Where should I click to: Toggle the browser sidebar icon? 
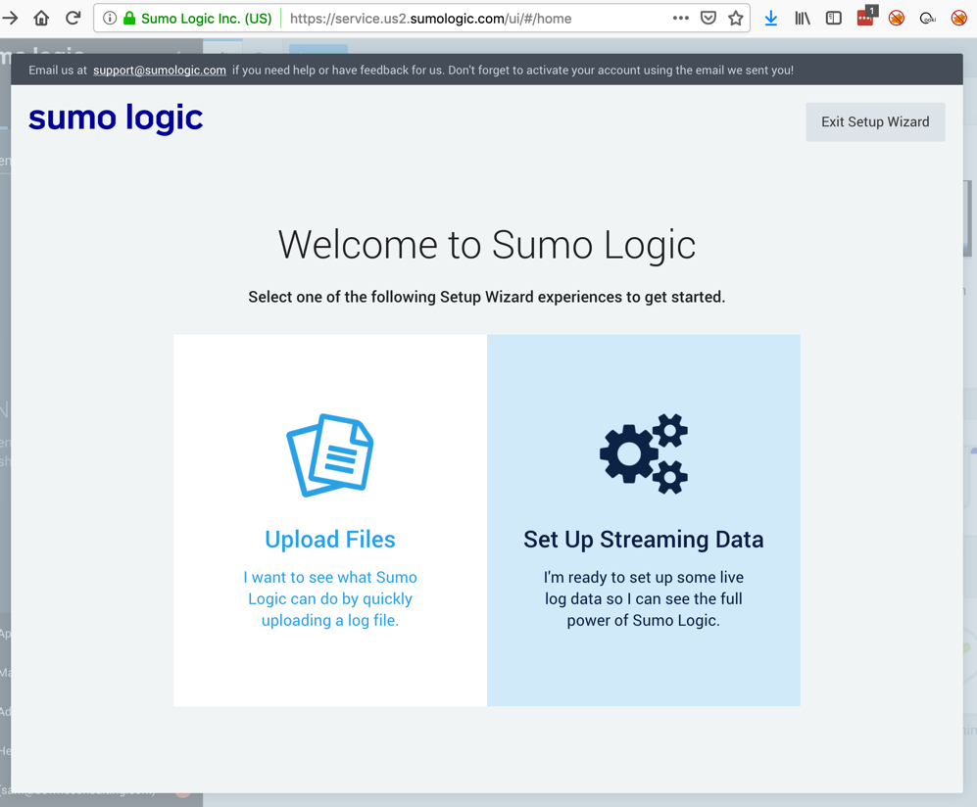pos(834,18)
